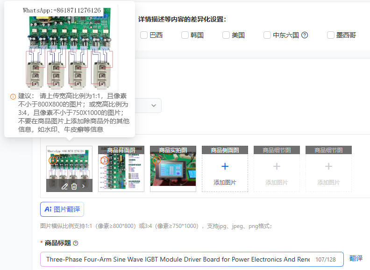Click warning icon on 商品实拍图 thumbnail

[x=157, y=161]
